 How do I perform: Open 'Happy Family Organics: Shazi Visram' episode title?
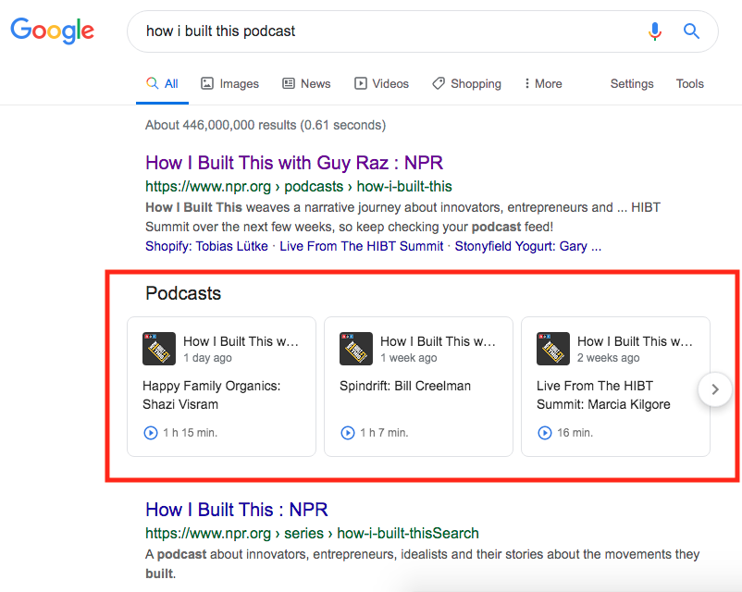coord(211,395)
